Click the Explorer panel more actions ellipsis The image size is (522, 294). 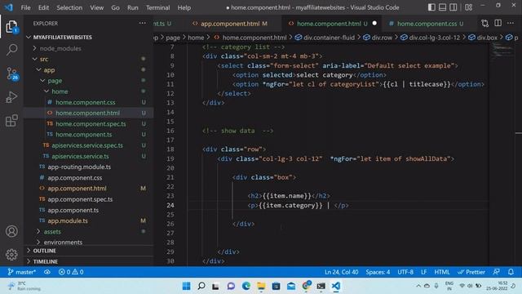click(143, 23)
